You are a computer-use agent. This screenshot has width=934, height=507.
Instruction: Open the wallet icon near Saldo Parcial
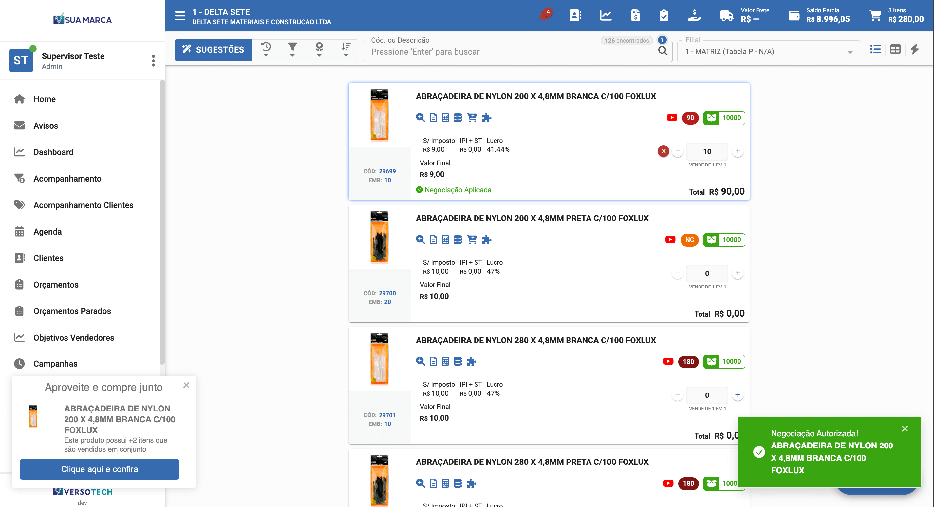pyautogui.click(x=794, y=16)
